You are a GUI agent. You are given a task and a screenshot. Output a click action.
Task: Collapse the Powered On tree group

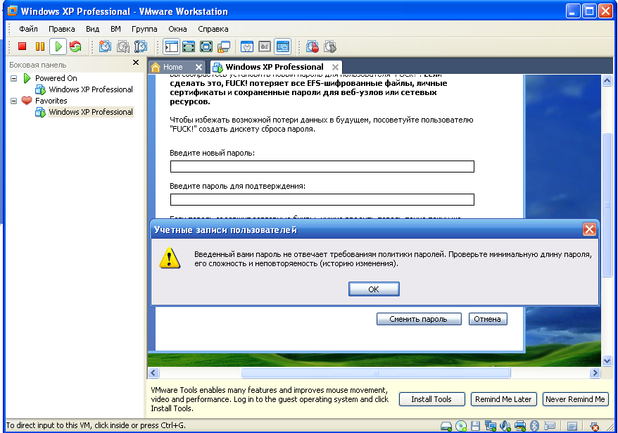(x=14, y=78)
